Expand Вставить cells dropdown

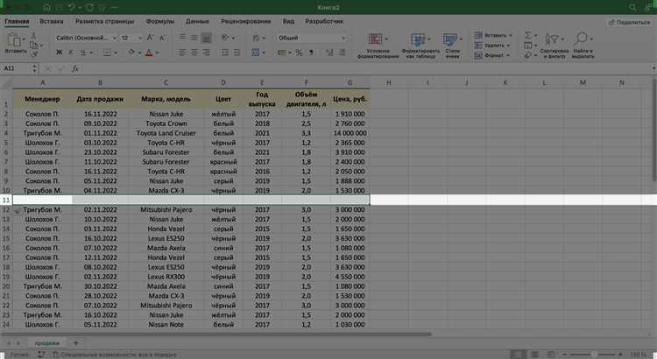511,35
